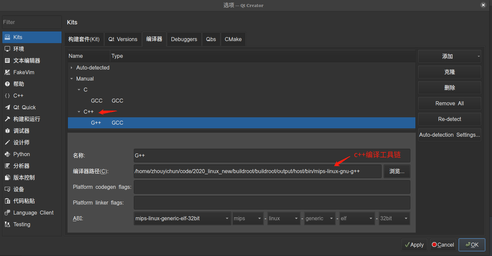Switch to the CMake tab
This screenshot has height=256, width=492.
tap(233, 39)
